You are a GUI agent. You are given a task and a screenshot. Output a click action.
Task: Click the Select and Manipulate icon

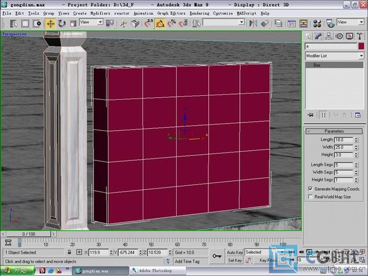(123, 23)
